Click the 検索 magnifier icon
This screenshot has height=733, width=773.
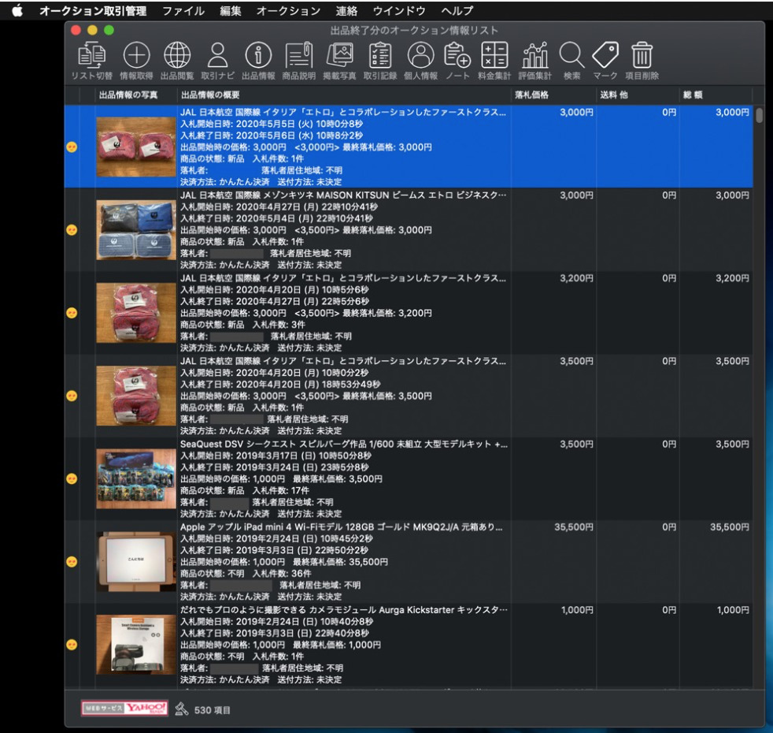tap(571, 55)
